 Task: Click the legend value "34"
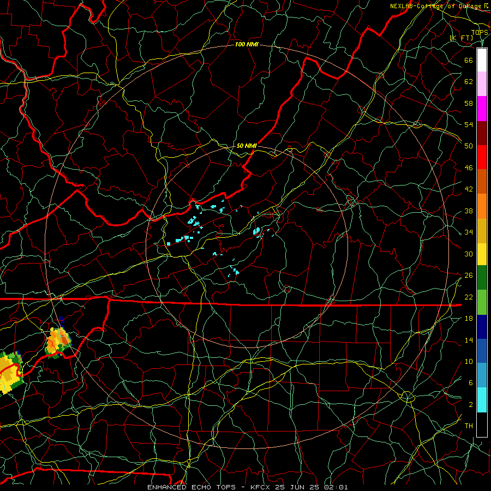[469, 232]
